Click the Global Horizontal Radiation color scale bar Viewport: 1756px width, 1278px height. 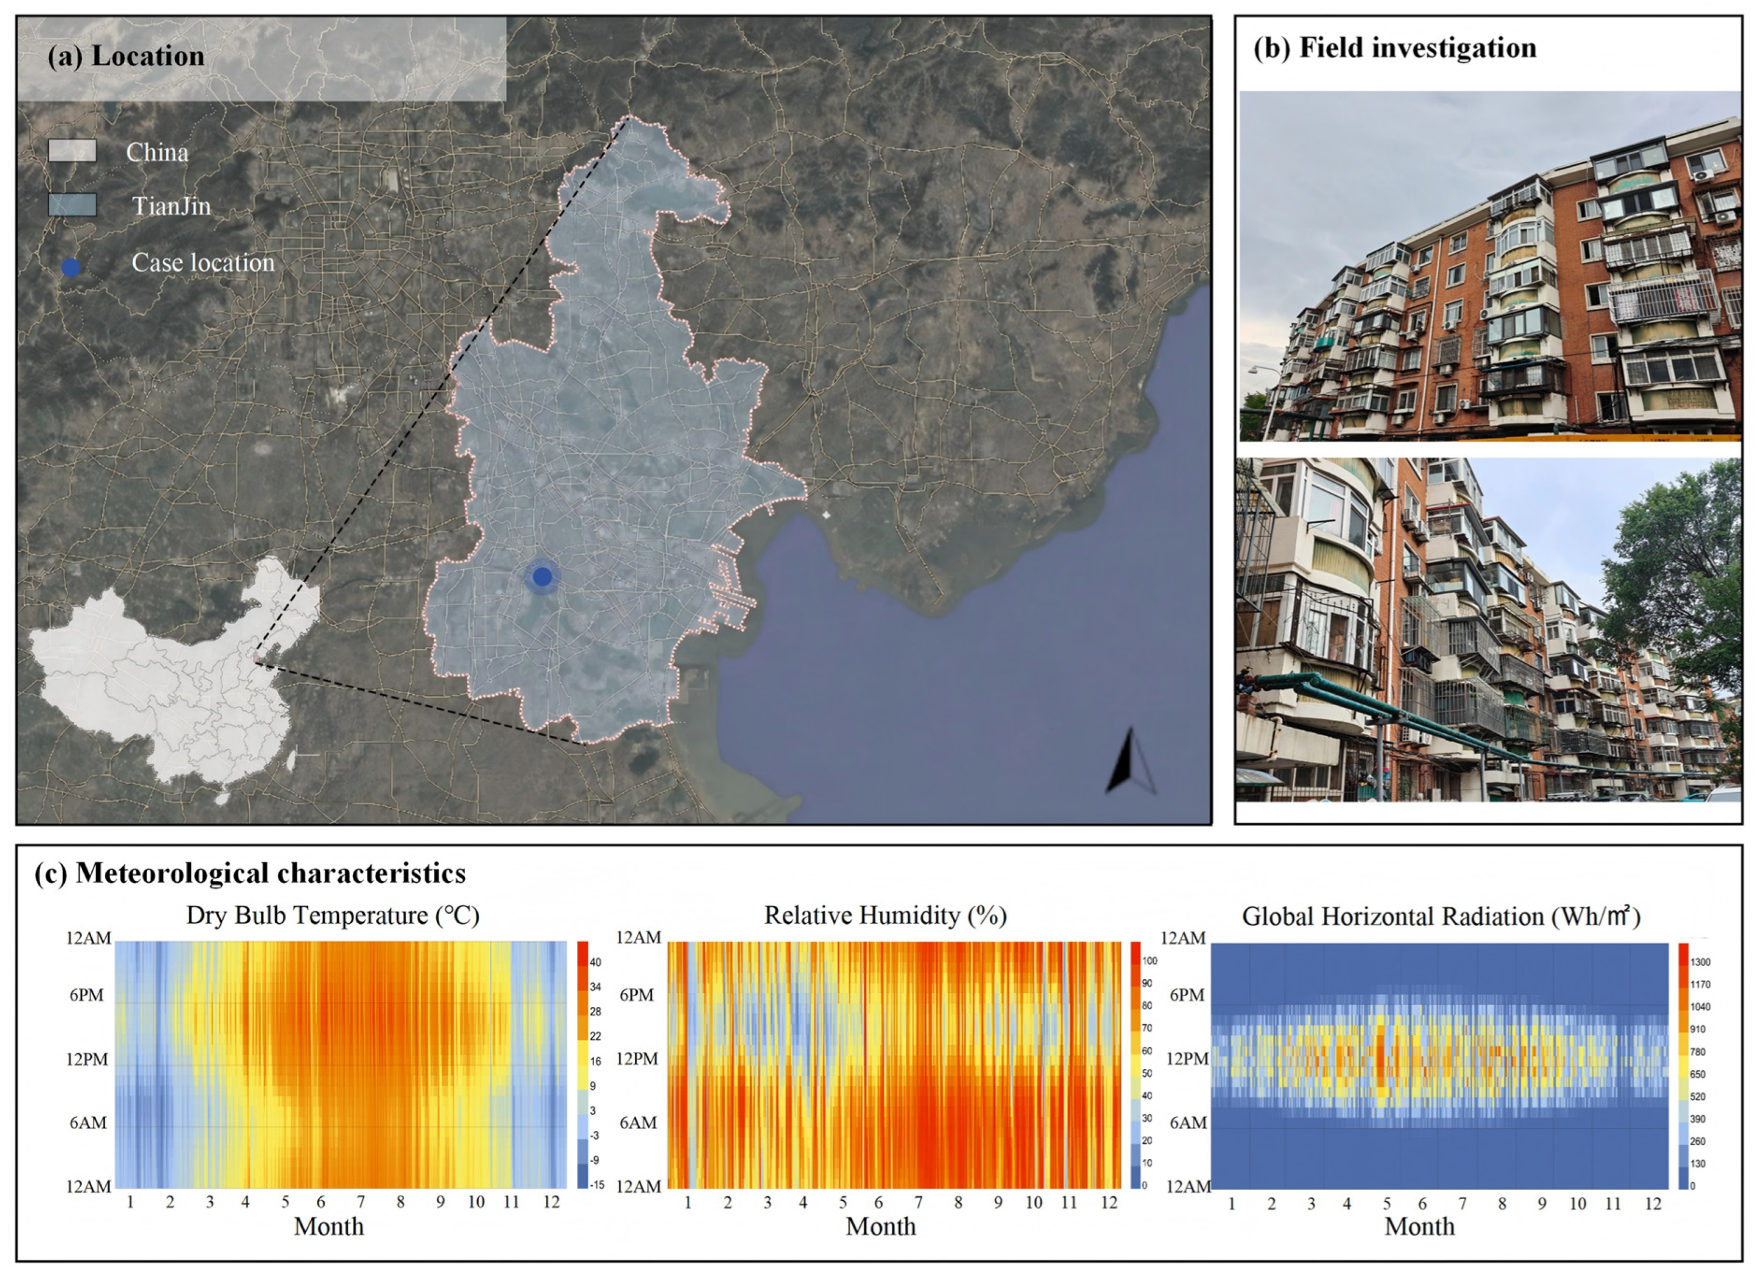tap(1683, 1066)
